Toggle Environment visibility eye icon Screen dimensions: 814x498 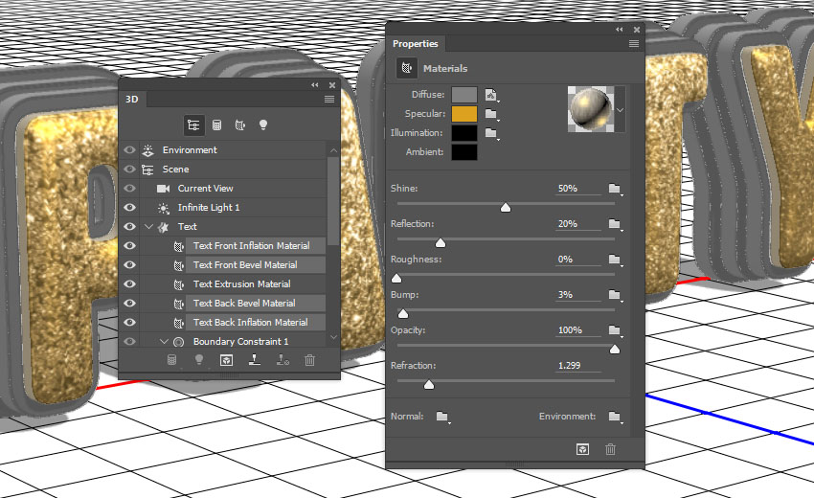coord(129,150)
